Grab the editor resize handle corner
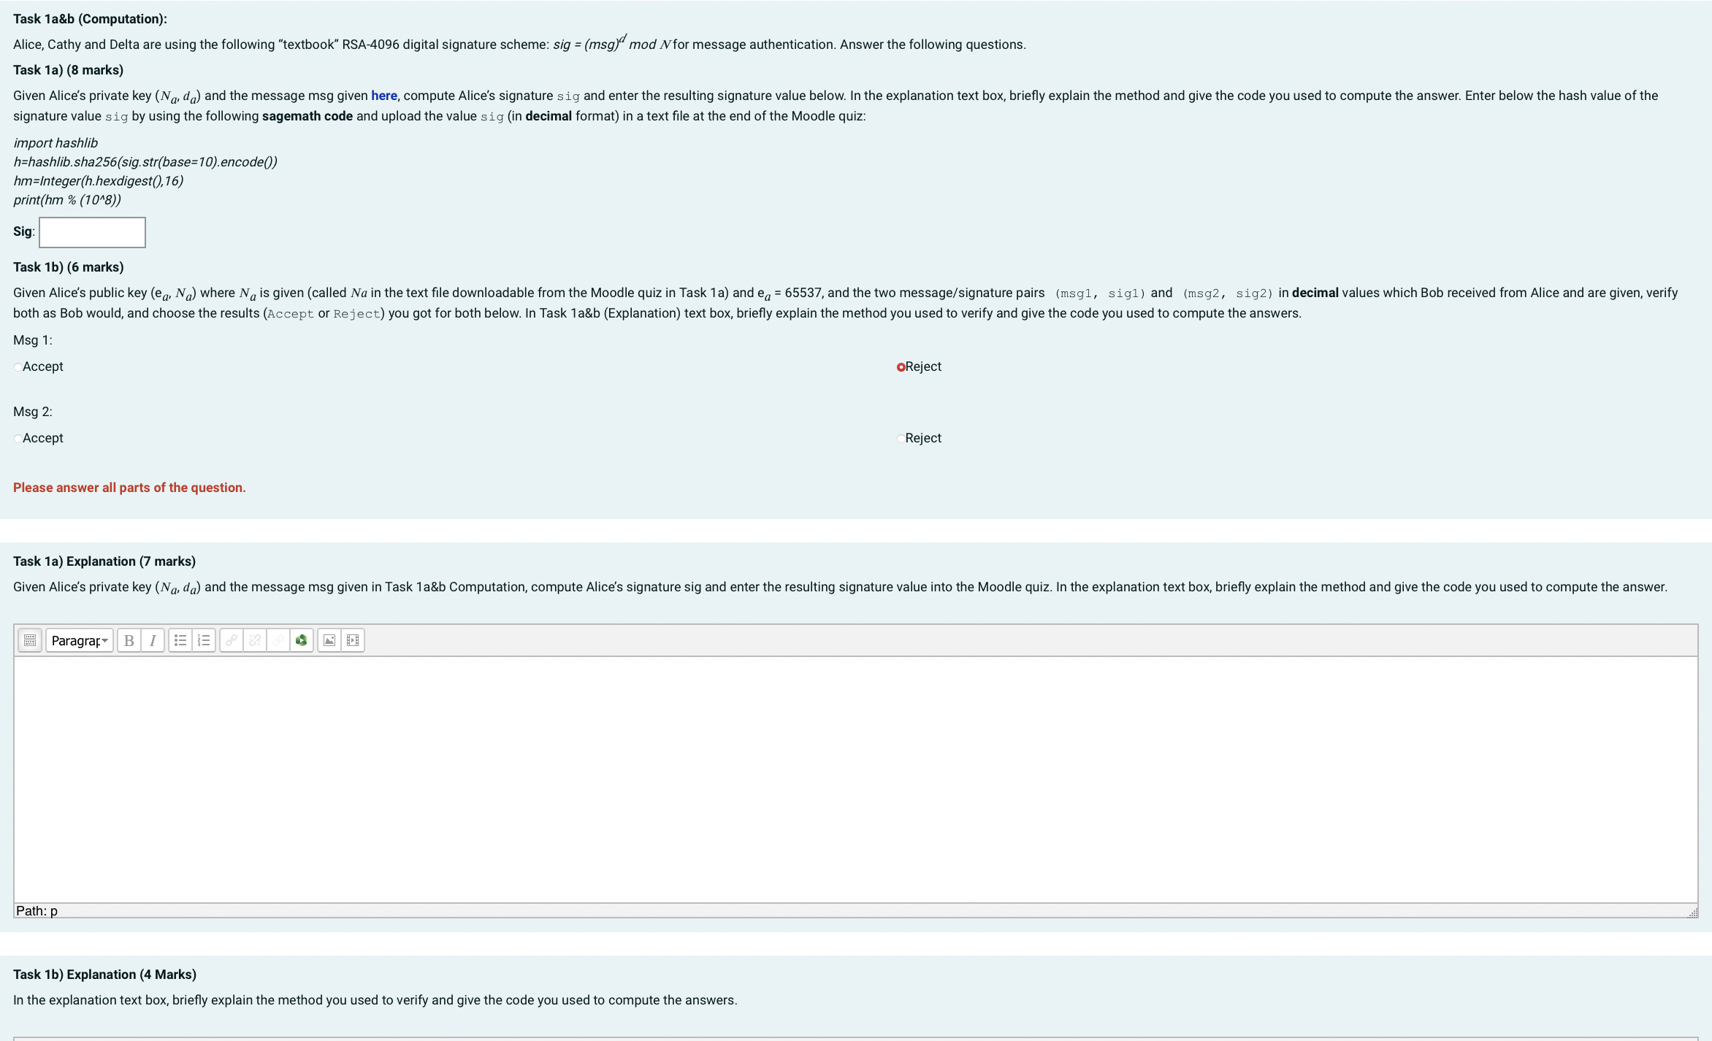This screenshot has height=1041, width=1712. click(1692, 913)
